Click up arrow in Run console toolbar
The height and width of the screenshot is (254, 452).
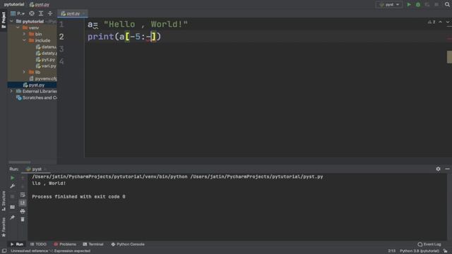click(x=23, y=178)
